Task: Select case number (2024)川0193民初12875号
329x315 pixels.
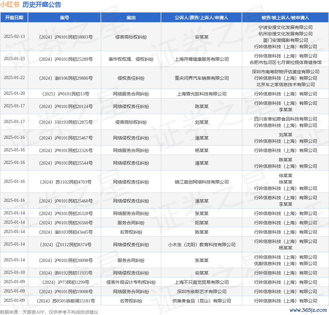Action: point(66,122)
